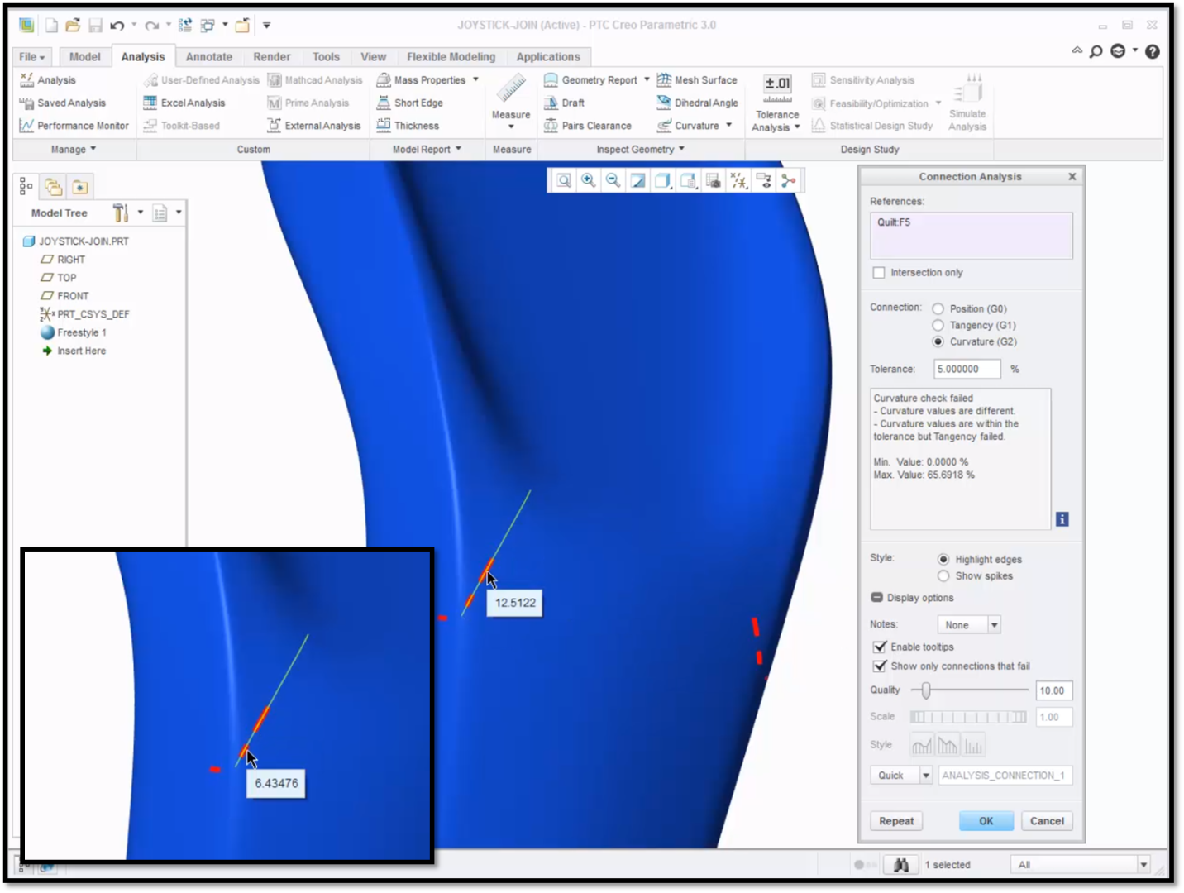
Task: Select the Curvature (G2) connection option
Action: [938, 341]
